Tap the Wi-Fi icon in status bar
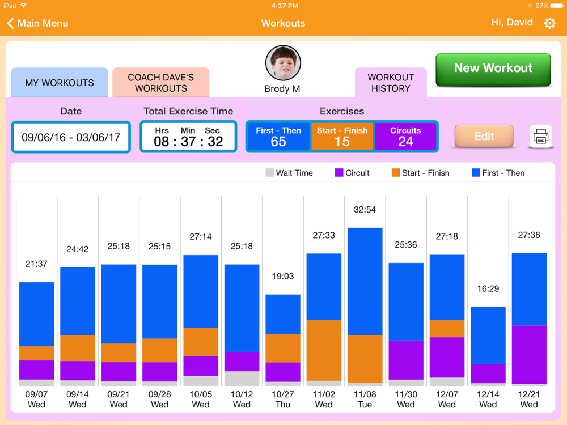This screenshot has width=567, height=425. 24,6
